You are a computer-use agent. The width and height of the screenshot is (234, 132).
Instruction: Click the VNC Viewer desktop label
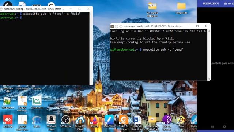pyautogui.click(x=22, y=89)
